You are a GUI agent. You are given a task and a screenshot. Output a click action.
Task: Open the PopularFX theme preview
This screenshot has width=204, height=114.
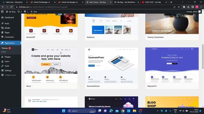coord(172,65)
